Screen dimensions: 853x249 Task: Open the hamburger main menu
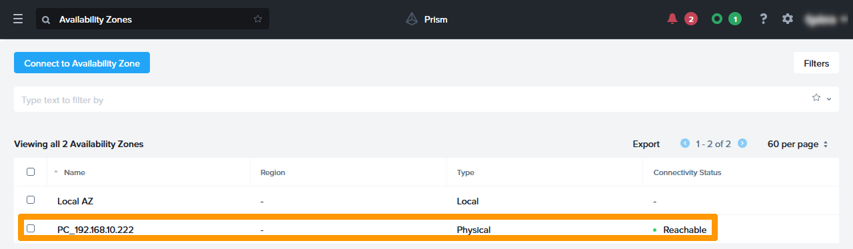click(x=18, y=19)
